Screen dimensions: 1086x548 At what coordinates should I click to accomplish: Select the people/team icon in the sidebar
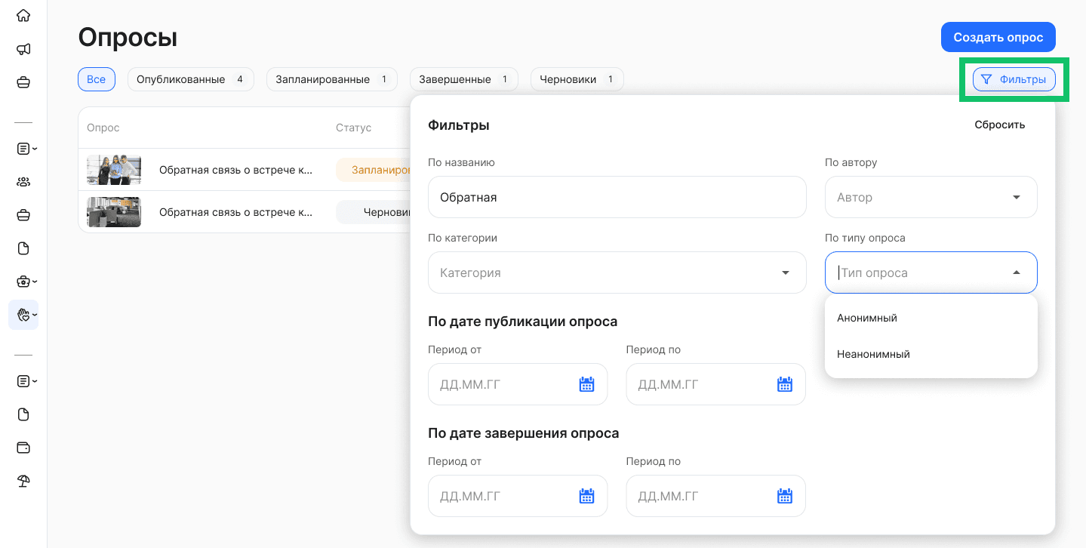(23, 181)
